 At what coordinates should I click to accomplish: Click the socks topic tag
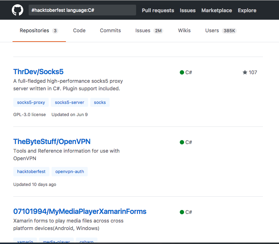pos(100,102)
